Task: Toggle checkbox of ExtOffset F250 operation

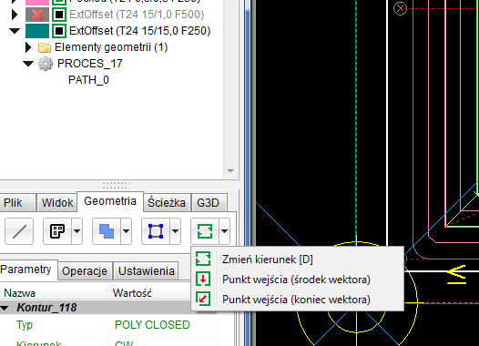Action: [59, 31]
